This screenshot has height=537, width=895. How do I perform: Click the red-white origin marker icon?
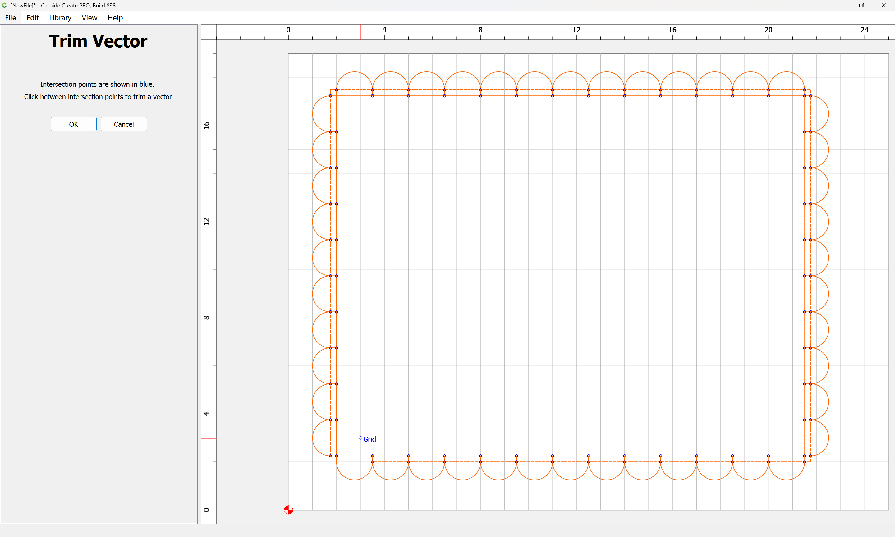pos(288,510)
